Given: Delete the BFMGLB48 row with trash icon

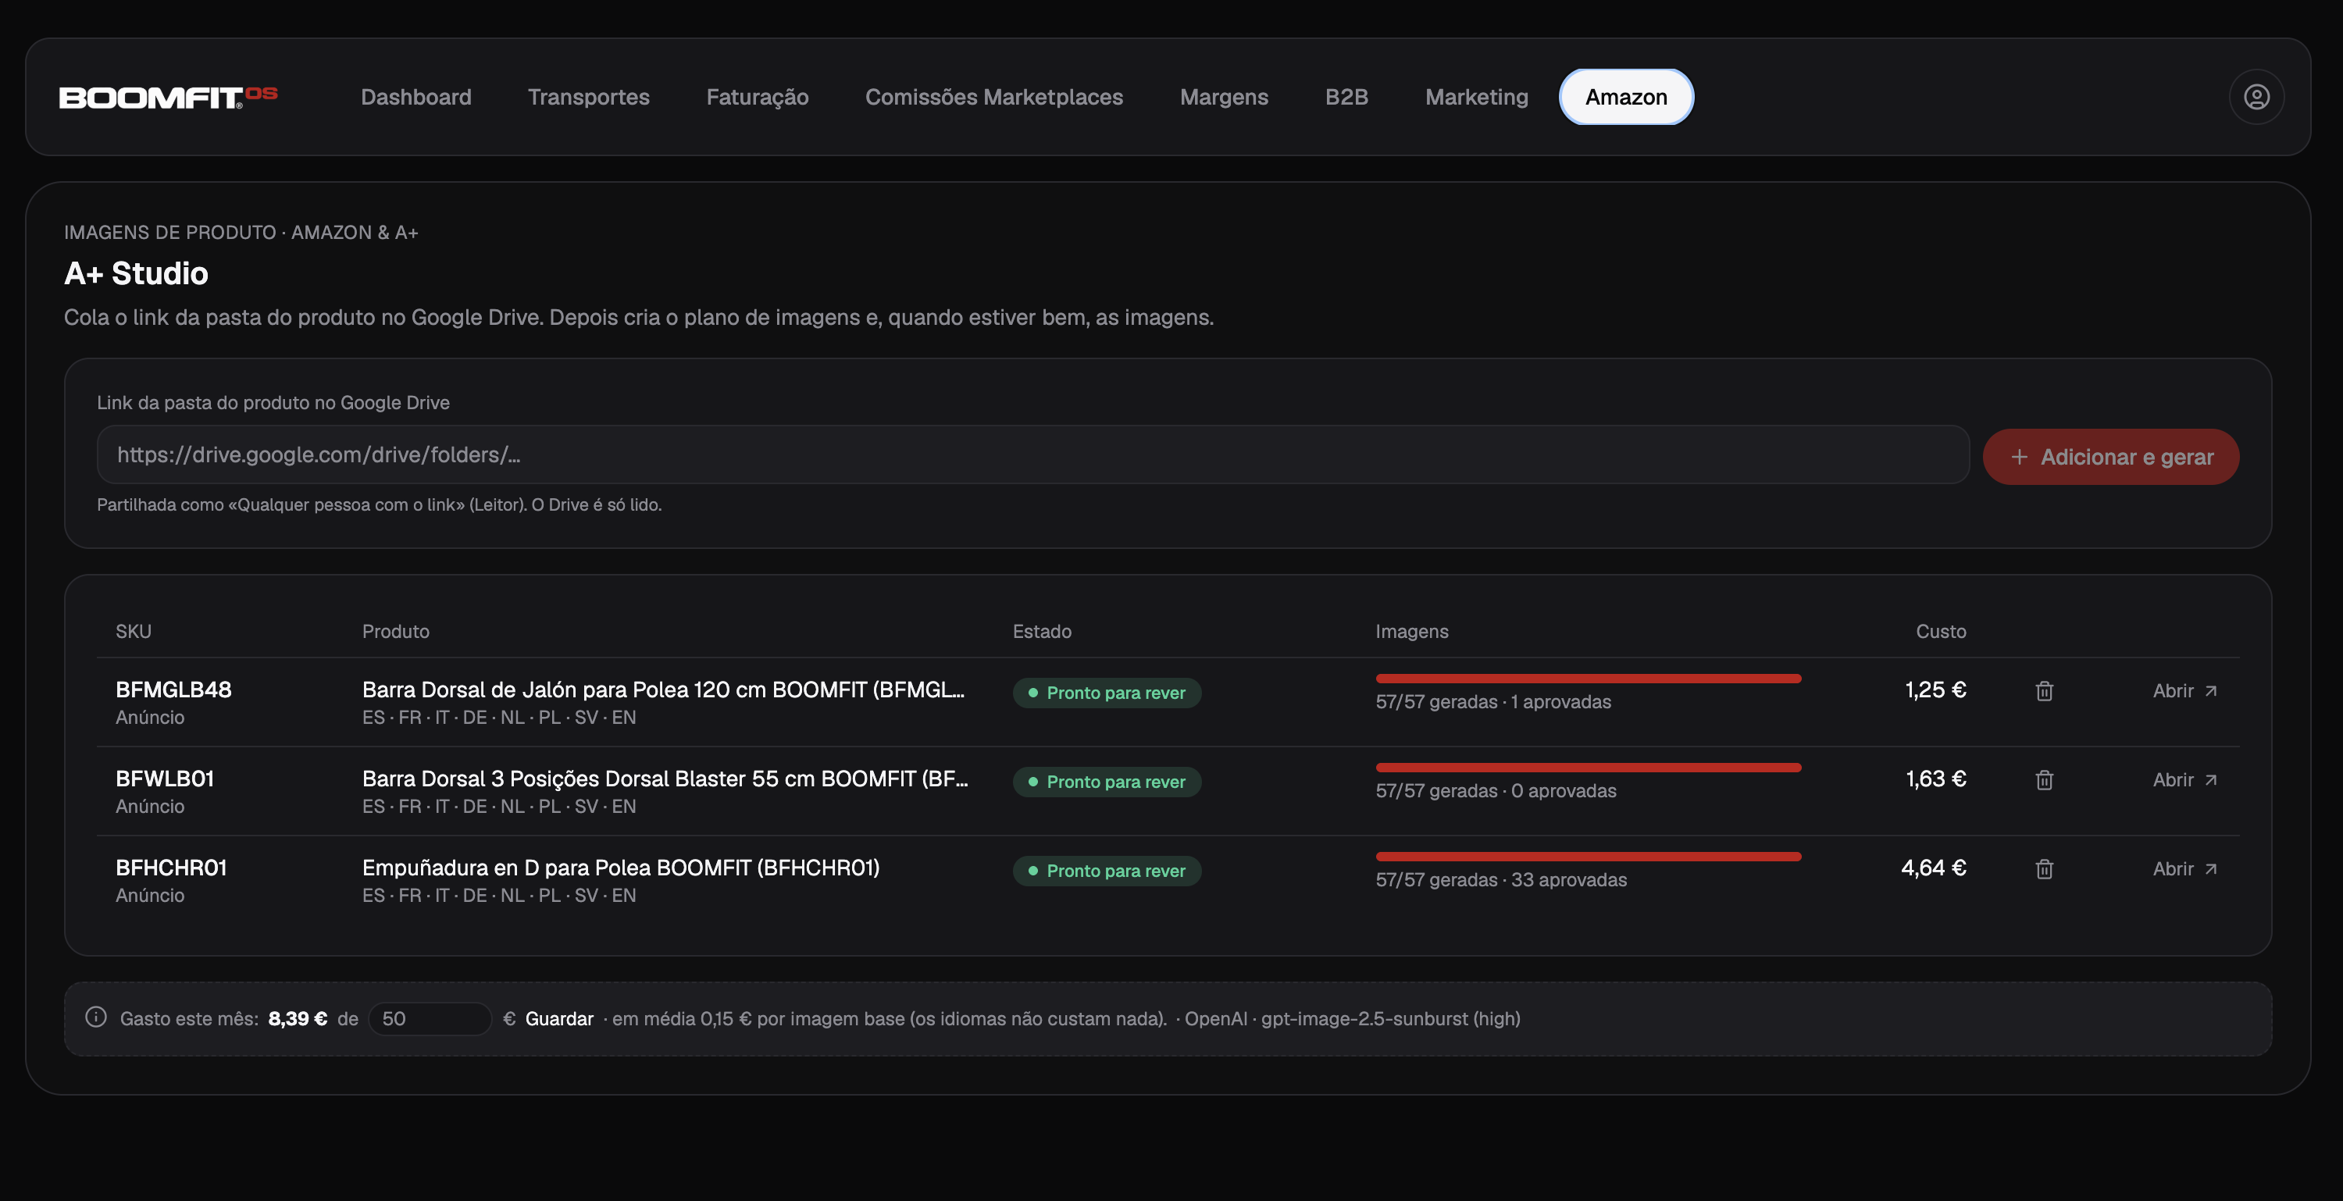Looking at the screenshot, I should pos(2044,691).
